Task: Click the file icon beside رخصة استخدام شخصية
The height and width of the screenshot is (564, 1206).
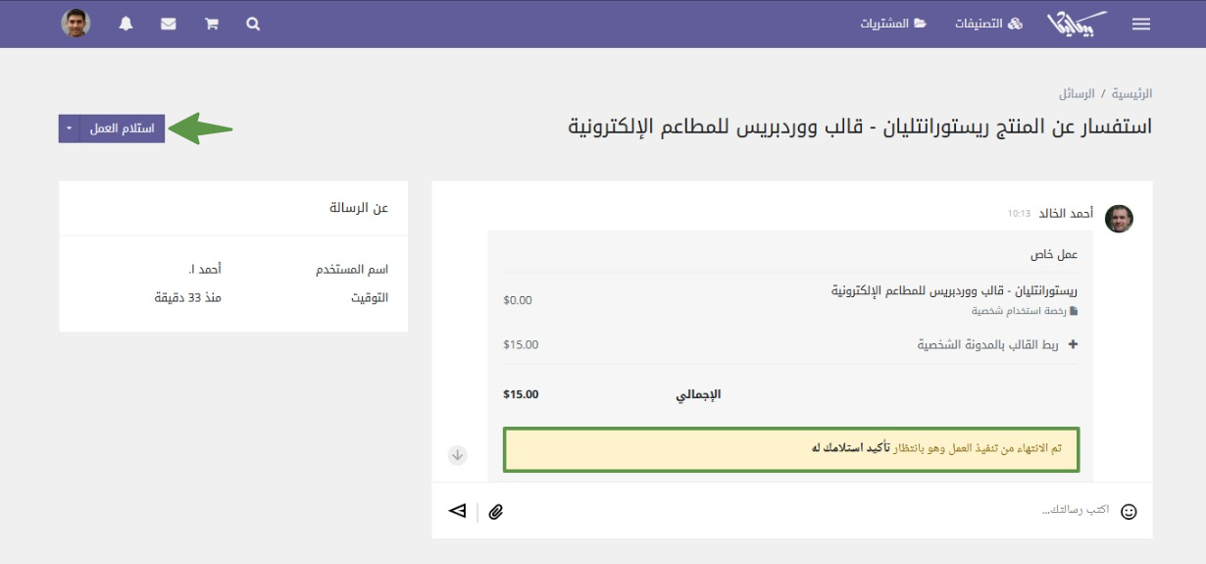Action: [x=1074, y=311]
